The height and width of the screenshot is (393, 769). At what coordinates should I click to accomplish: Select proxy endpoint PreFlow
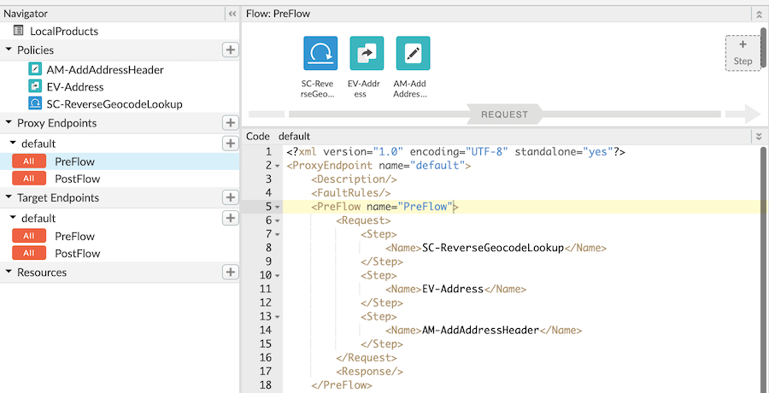[74, 161]
